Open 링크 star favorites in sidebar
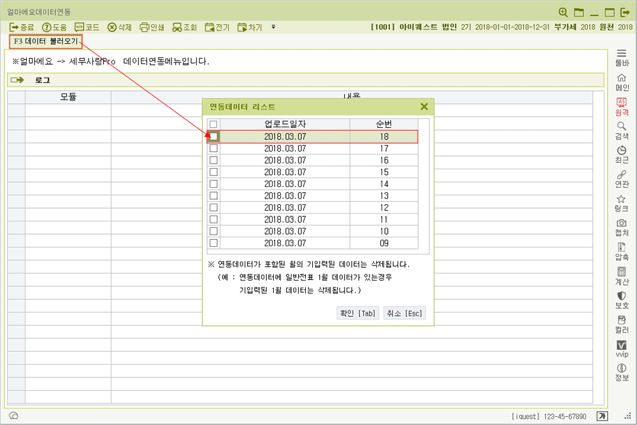637x425 pixels. tap(622, 204)
